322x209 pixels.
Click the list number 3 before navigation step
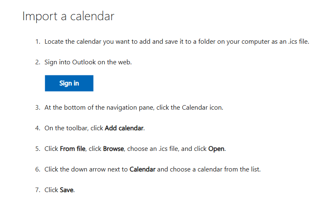tap(37, 108)
